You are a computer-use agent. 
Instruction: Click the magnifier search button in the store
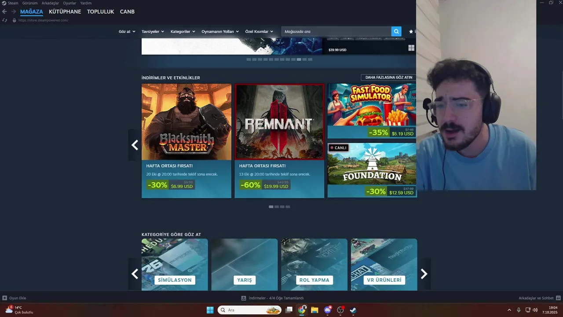coord(396,31)
